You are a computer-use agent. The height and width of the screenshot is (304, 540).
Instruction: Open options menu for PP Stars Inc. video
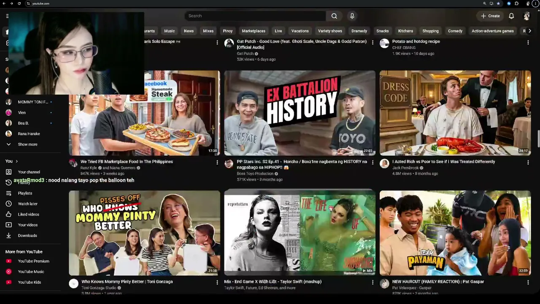click(373, 162)
